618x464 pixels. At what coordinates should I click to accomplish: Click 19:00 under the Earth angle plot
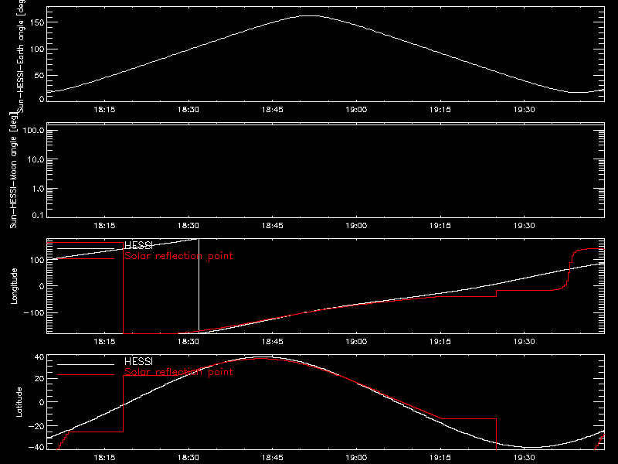pyautogui.click(x=356, y=110)
